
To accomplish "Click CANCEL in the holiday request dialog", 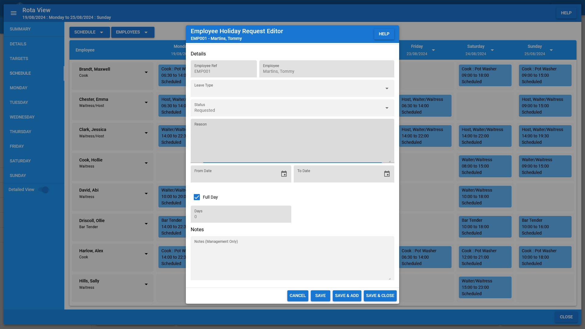I will pyautogui.click(x=298, y=296).
